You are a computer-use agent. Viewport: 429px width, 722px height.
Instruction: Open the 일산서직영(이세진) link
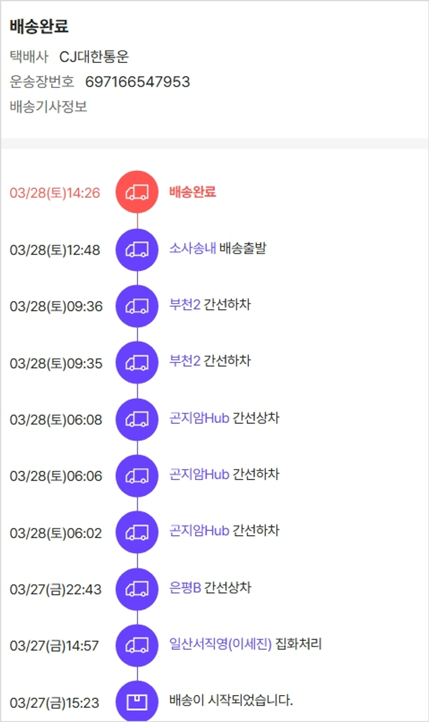tap(220, 644)
